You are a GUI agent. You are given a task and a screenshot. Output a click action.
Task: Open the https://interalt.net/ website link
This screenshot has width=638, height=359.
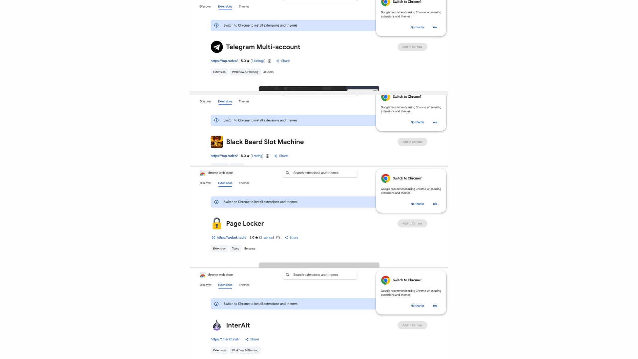coord(225,339)
